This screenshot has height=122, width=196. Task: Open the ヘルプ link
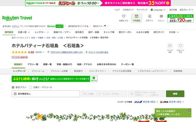(117, 10)
